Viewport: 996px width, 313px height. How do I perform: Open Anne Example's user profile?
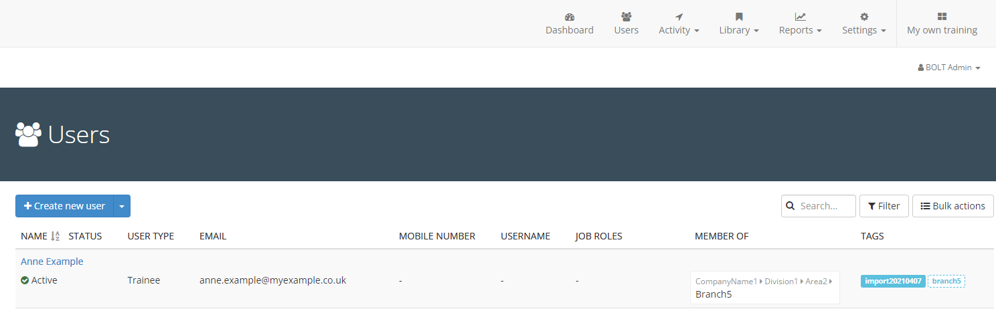coord(52,262)
